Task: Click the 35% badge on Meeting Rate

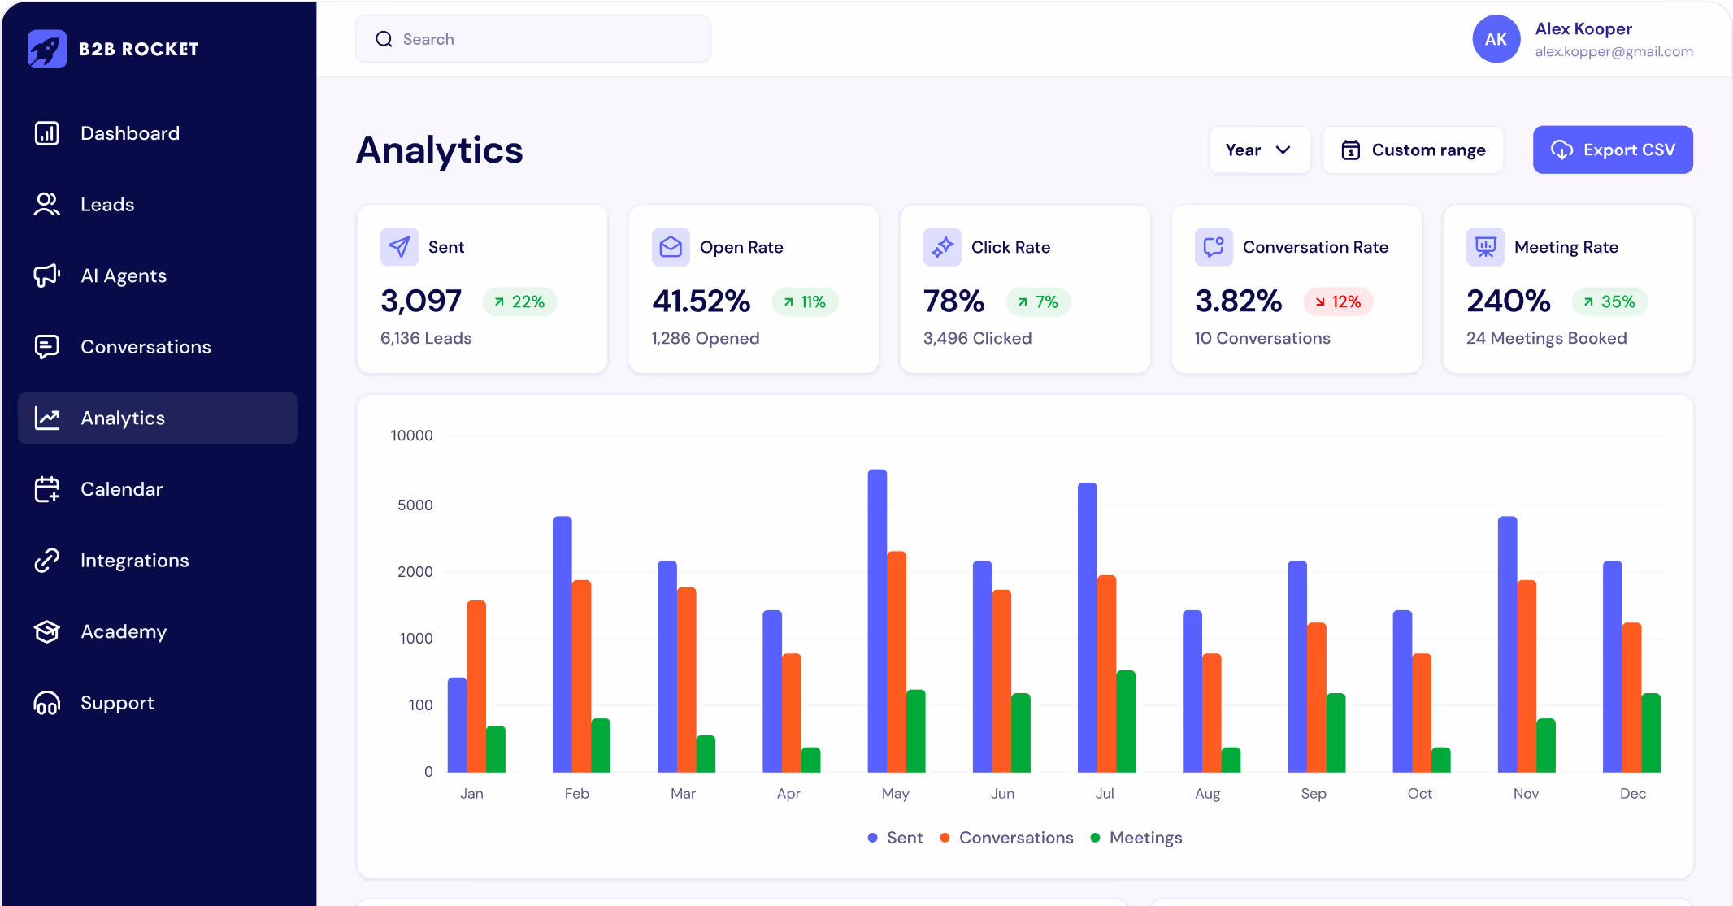Action: [x=1609, y=301]
